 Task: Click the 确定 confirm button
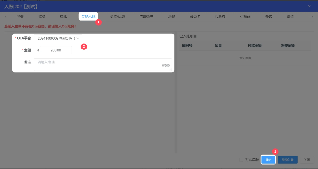[x=268, y=160]
